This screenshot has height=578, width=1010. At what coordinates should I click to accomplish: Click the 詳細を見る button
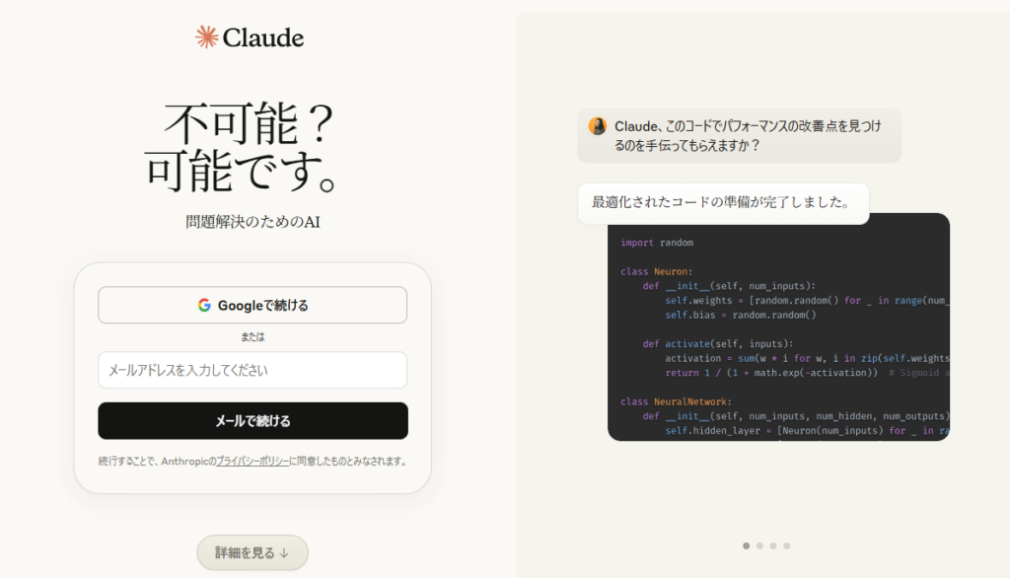point(252,552)
